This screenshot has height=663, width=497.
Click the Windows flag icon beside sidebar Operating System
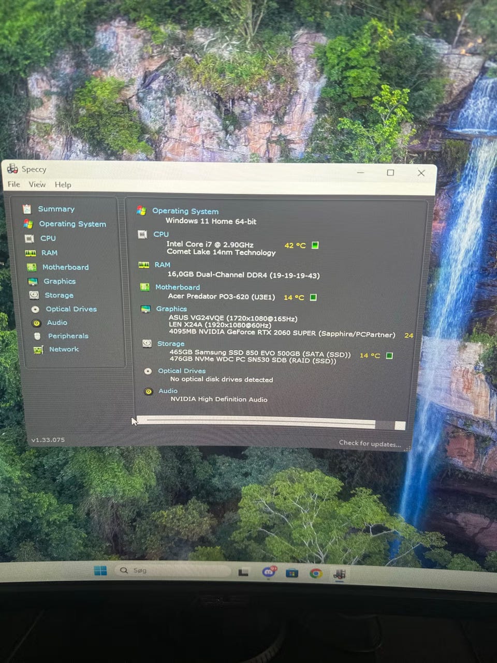[28, 224]
